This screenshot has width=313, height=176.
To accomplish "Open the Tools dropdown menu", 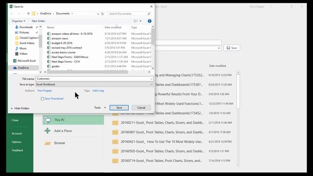I will pyautogui.click(x=100, y=108).
